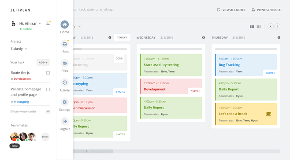The height and width of the screenshot is (160, 290).
Task: Open the Activity clock icon
Action: click(x=64, y=82)
